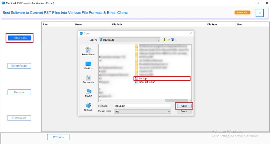This screenshot has height=144, width=270.
Task: Click the Select Files button
Action: 20,38
